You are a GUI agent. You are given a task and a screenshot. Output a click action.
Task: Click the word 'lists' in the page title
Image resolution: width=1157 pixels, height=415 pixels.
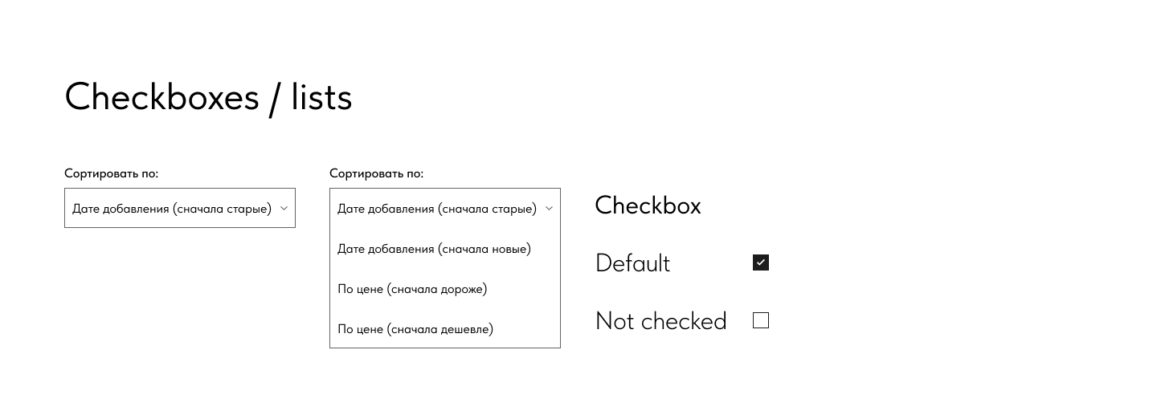(321, 98)
